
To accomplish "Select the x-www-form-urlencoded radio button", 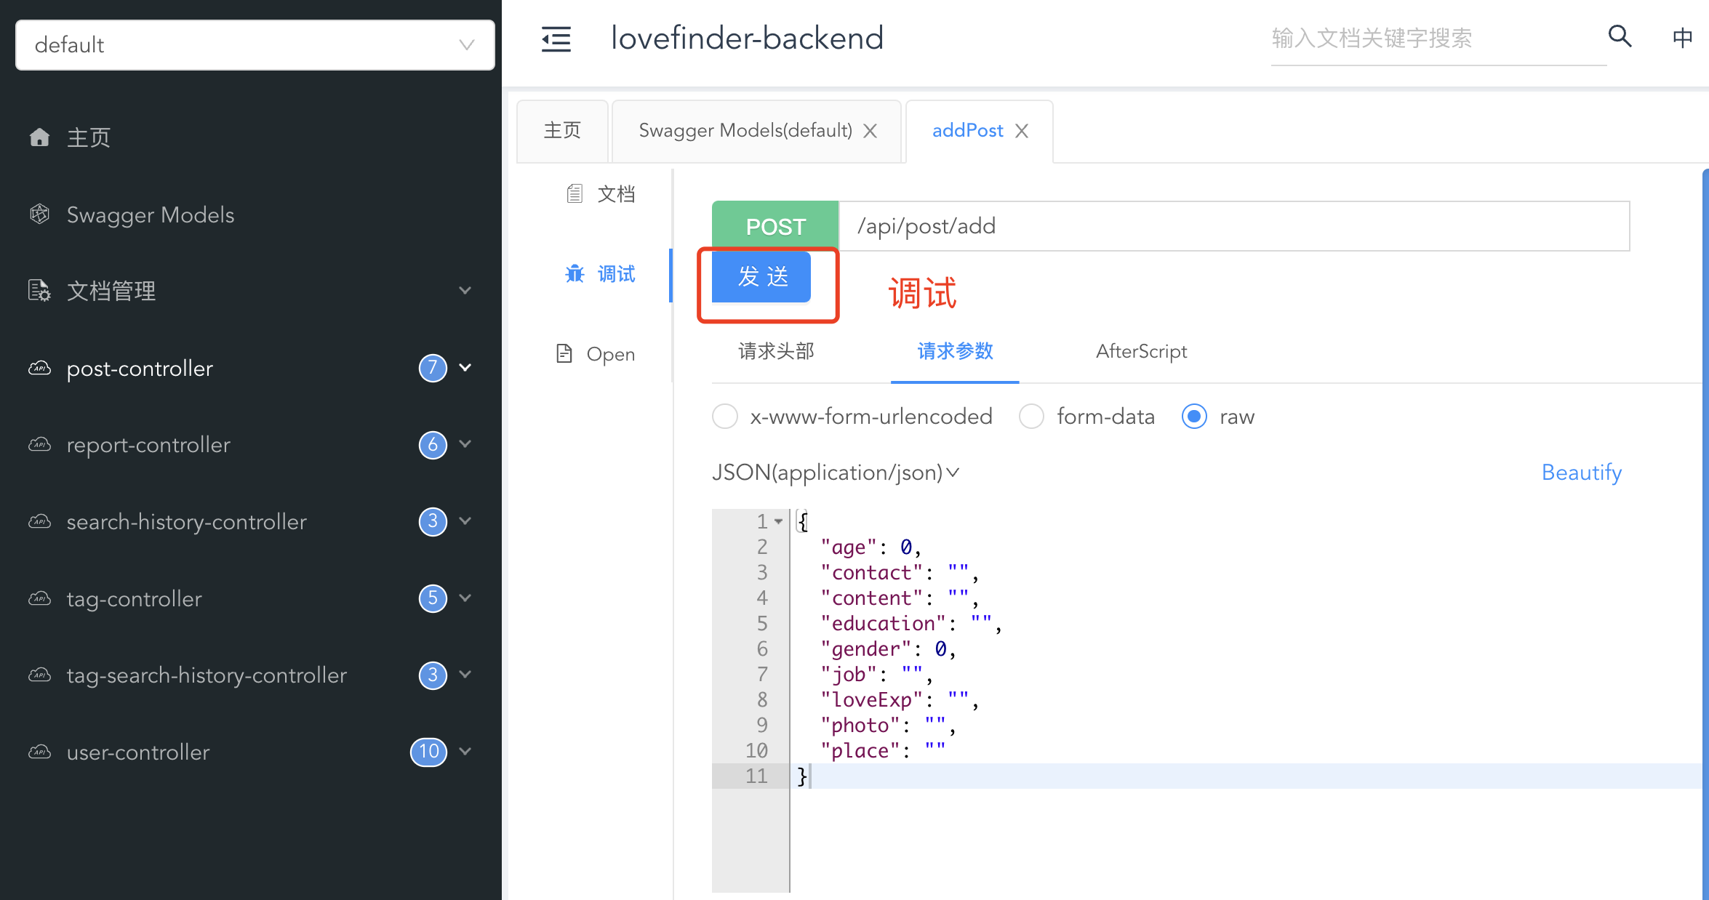I will pyautogui.click(x=724, y=418).
